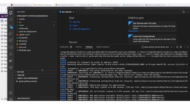Maximize the panel with chevron up

coord(185,47)
